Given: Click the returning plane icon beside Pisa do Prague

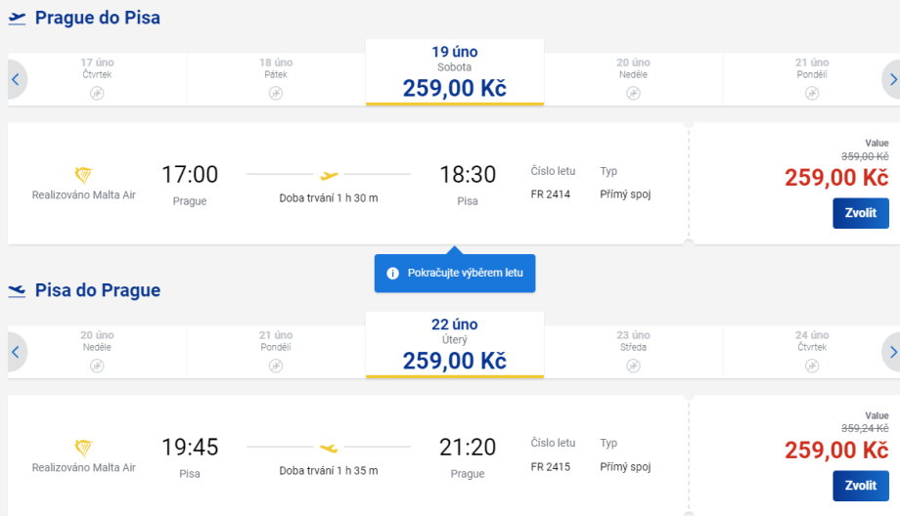Looking at the screenshot, I should (17, 290).
